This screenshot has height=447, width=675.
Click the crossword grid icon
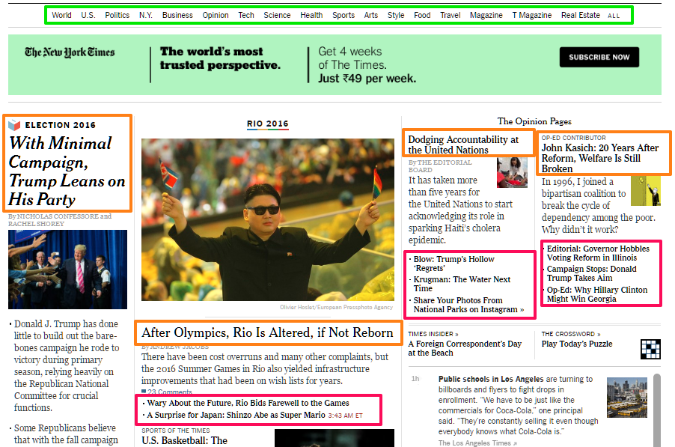click(x=650, y=349)
